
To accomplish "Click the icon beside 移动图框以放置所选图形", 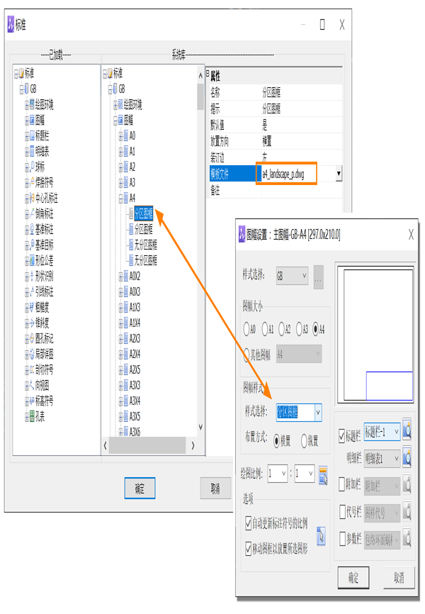I will (x=321, y=536).
